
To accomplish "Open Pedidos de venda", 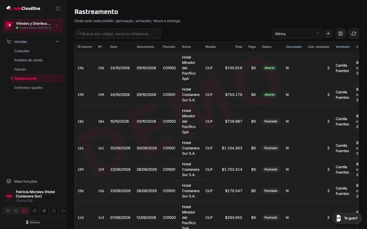I will coord(28,60).
